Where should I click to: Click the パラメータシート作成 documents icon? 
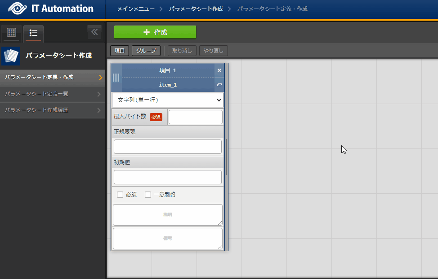click(11, 56)
